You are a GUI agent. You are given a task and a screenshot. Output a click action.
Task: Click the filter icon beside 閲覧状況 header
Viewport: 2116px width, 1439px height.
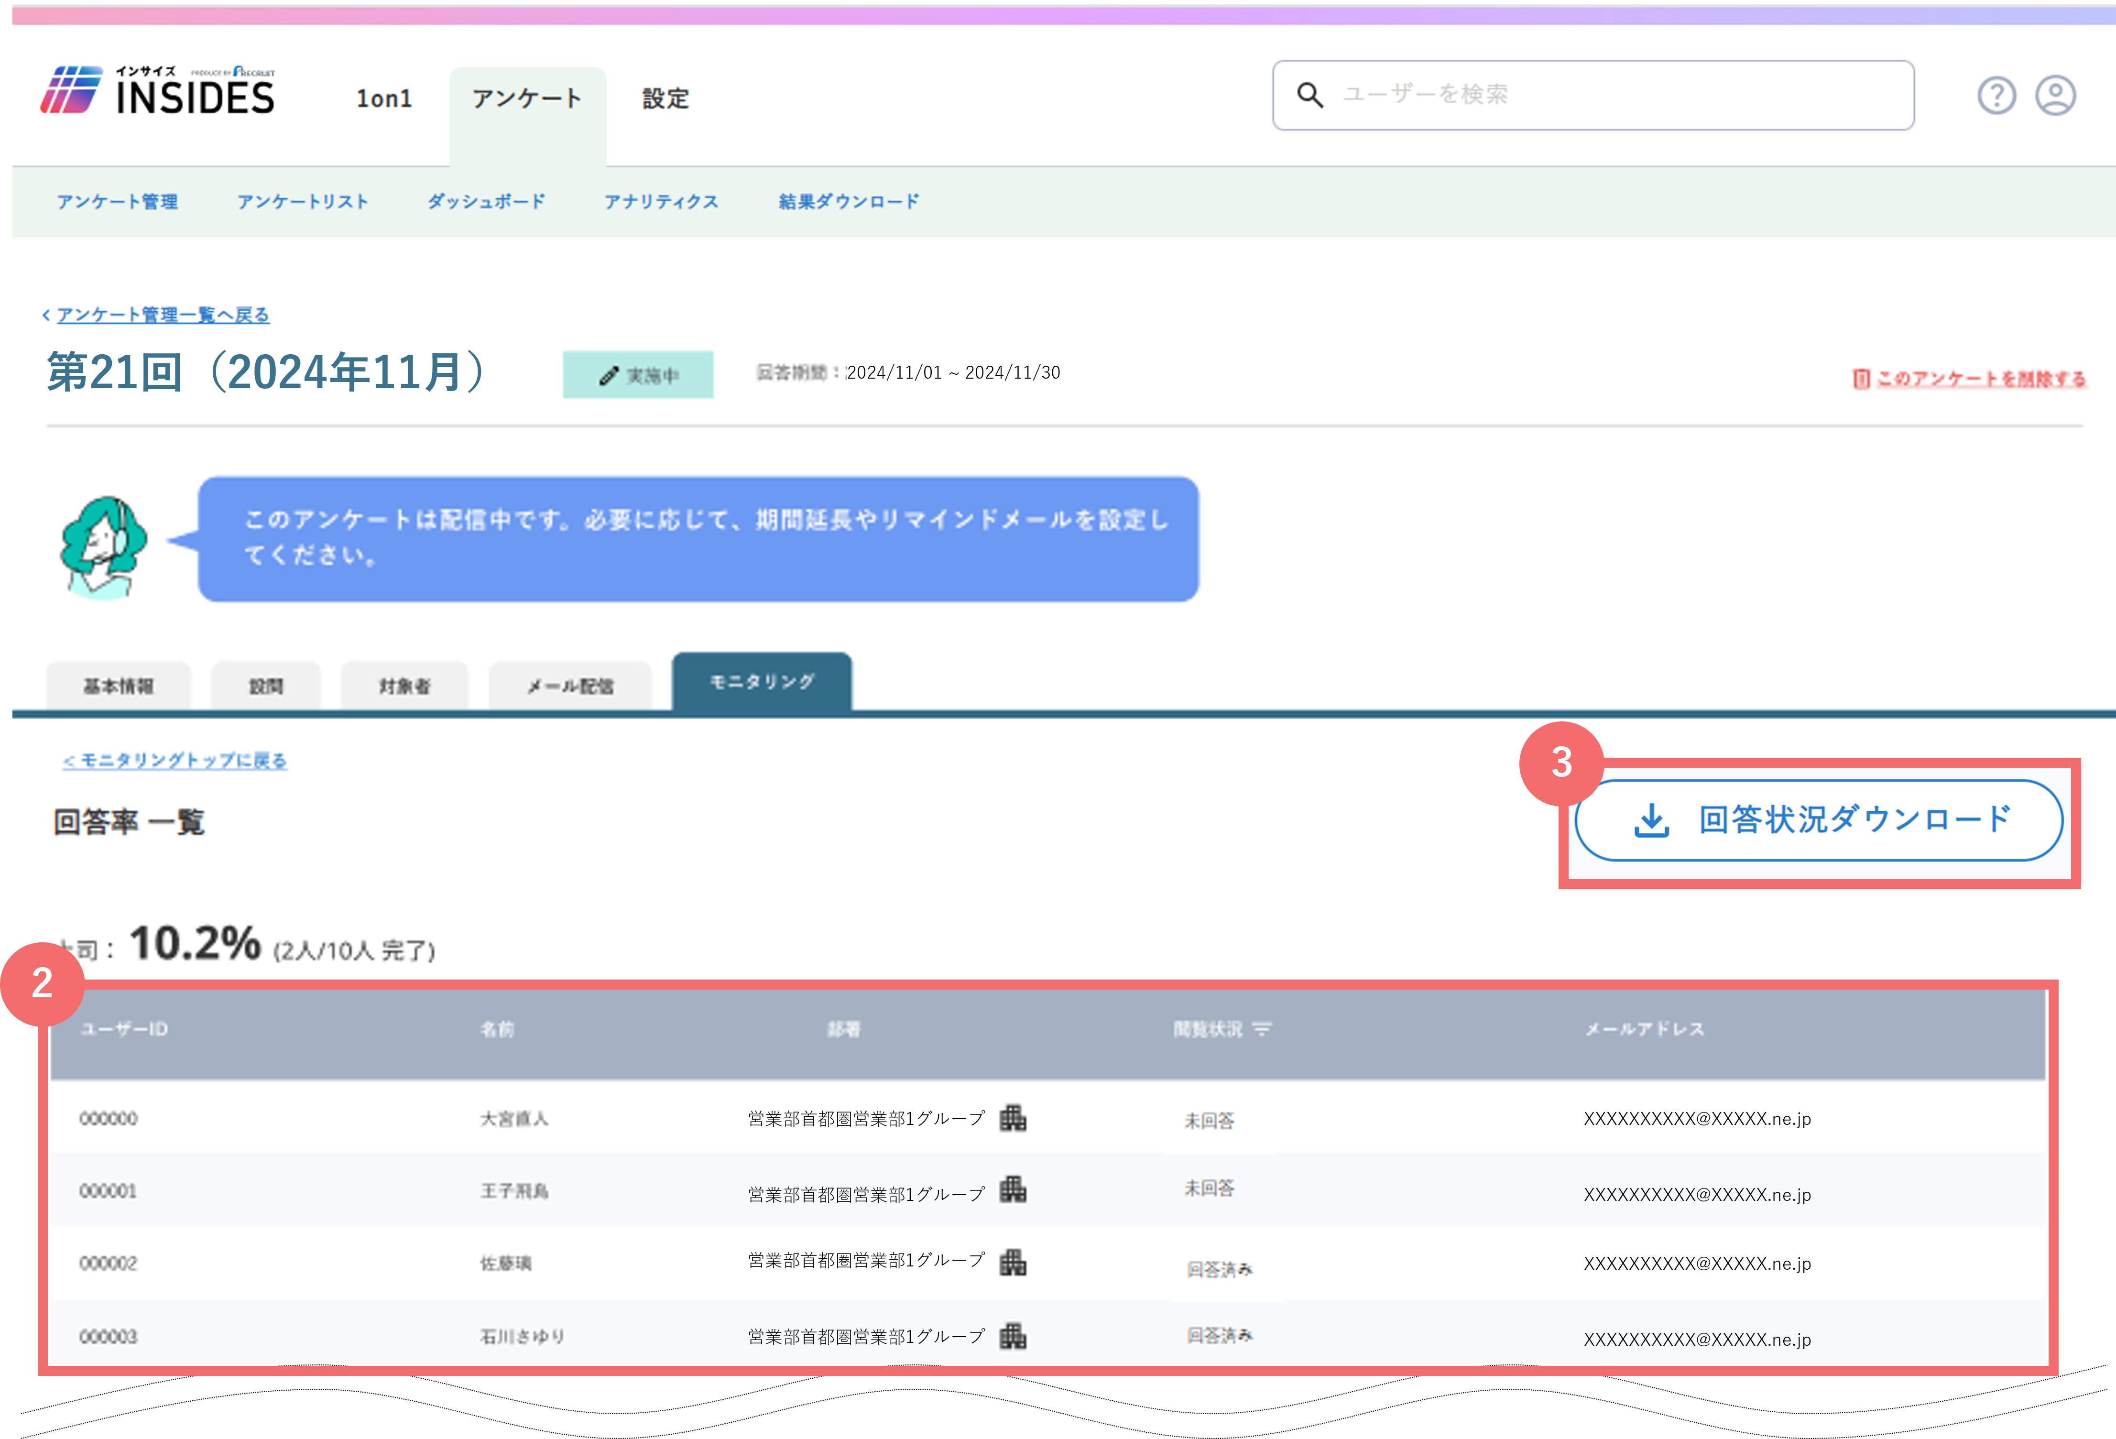click(1261, 1029)
